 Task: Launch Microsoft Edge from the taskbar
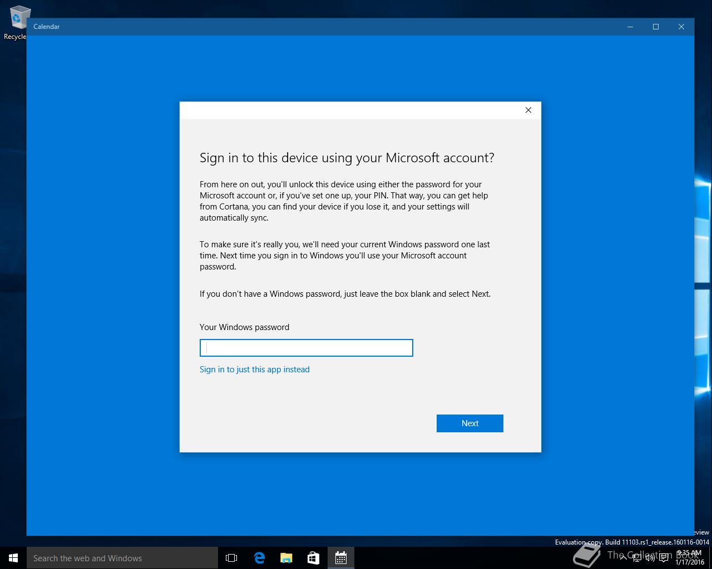pyautogui.click(x=259, y=558)
